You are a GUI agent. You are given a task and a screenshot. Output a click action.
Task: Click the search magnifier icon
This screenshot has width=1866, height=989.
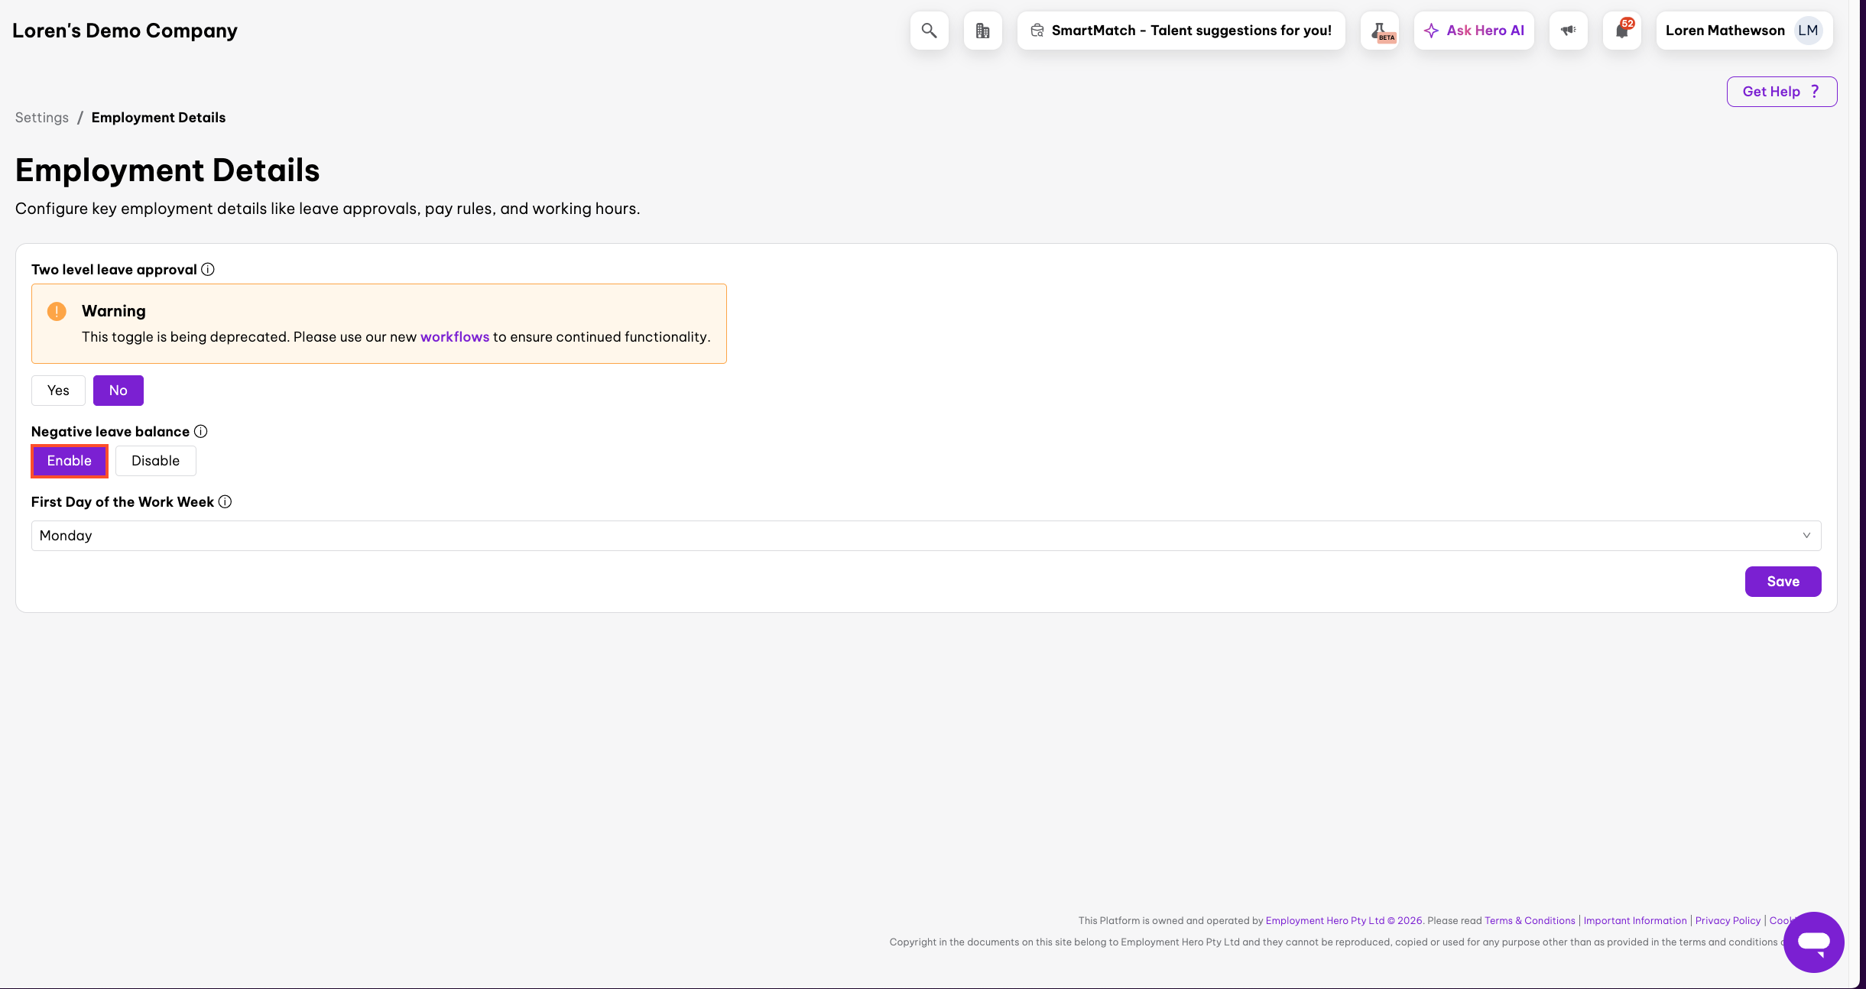click(x=929, y=31)
